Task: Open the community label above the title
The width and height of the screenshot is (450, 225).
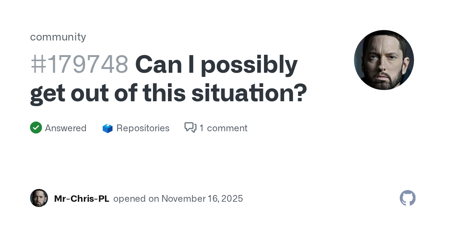Action: (58, 37)
